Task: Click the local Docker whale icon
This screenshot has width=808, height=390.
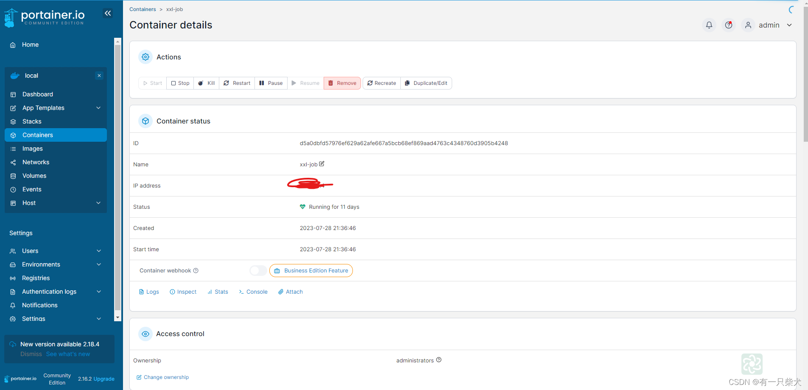Action: pyautogui.click(x=15, y=76)
